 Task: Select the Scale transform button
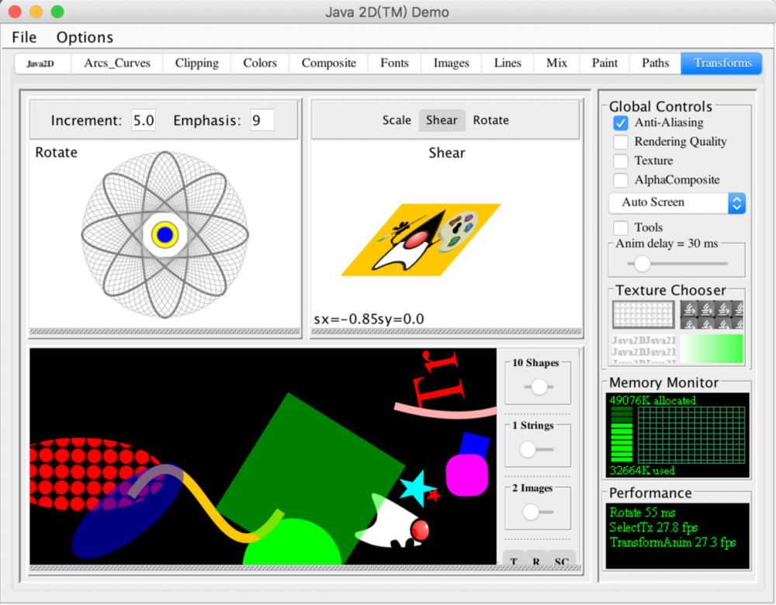[x=397, y=120]
